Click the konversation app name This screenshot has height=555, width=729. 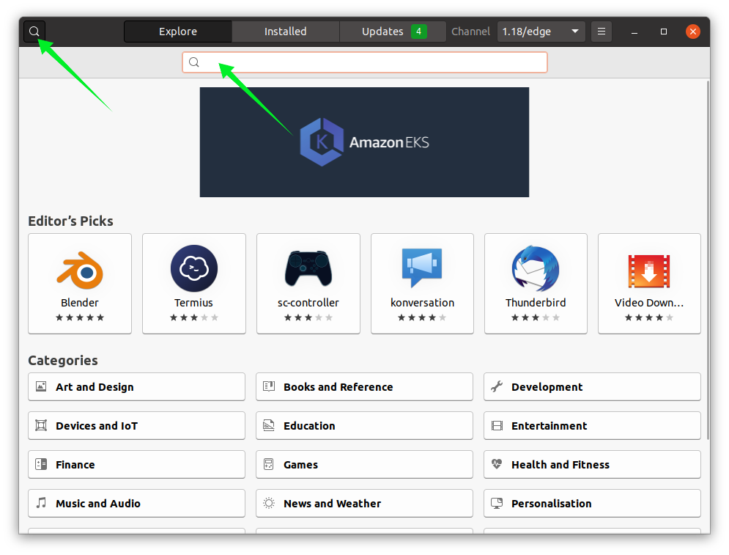pyautogui.click(x=422, y=303)
